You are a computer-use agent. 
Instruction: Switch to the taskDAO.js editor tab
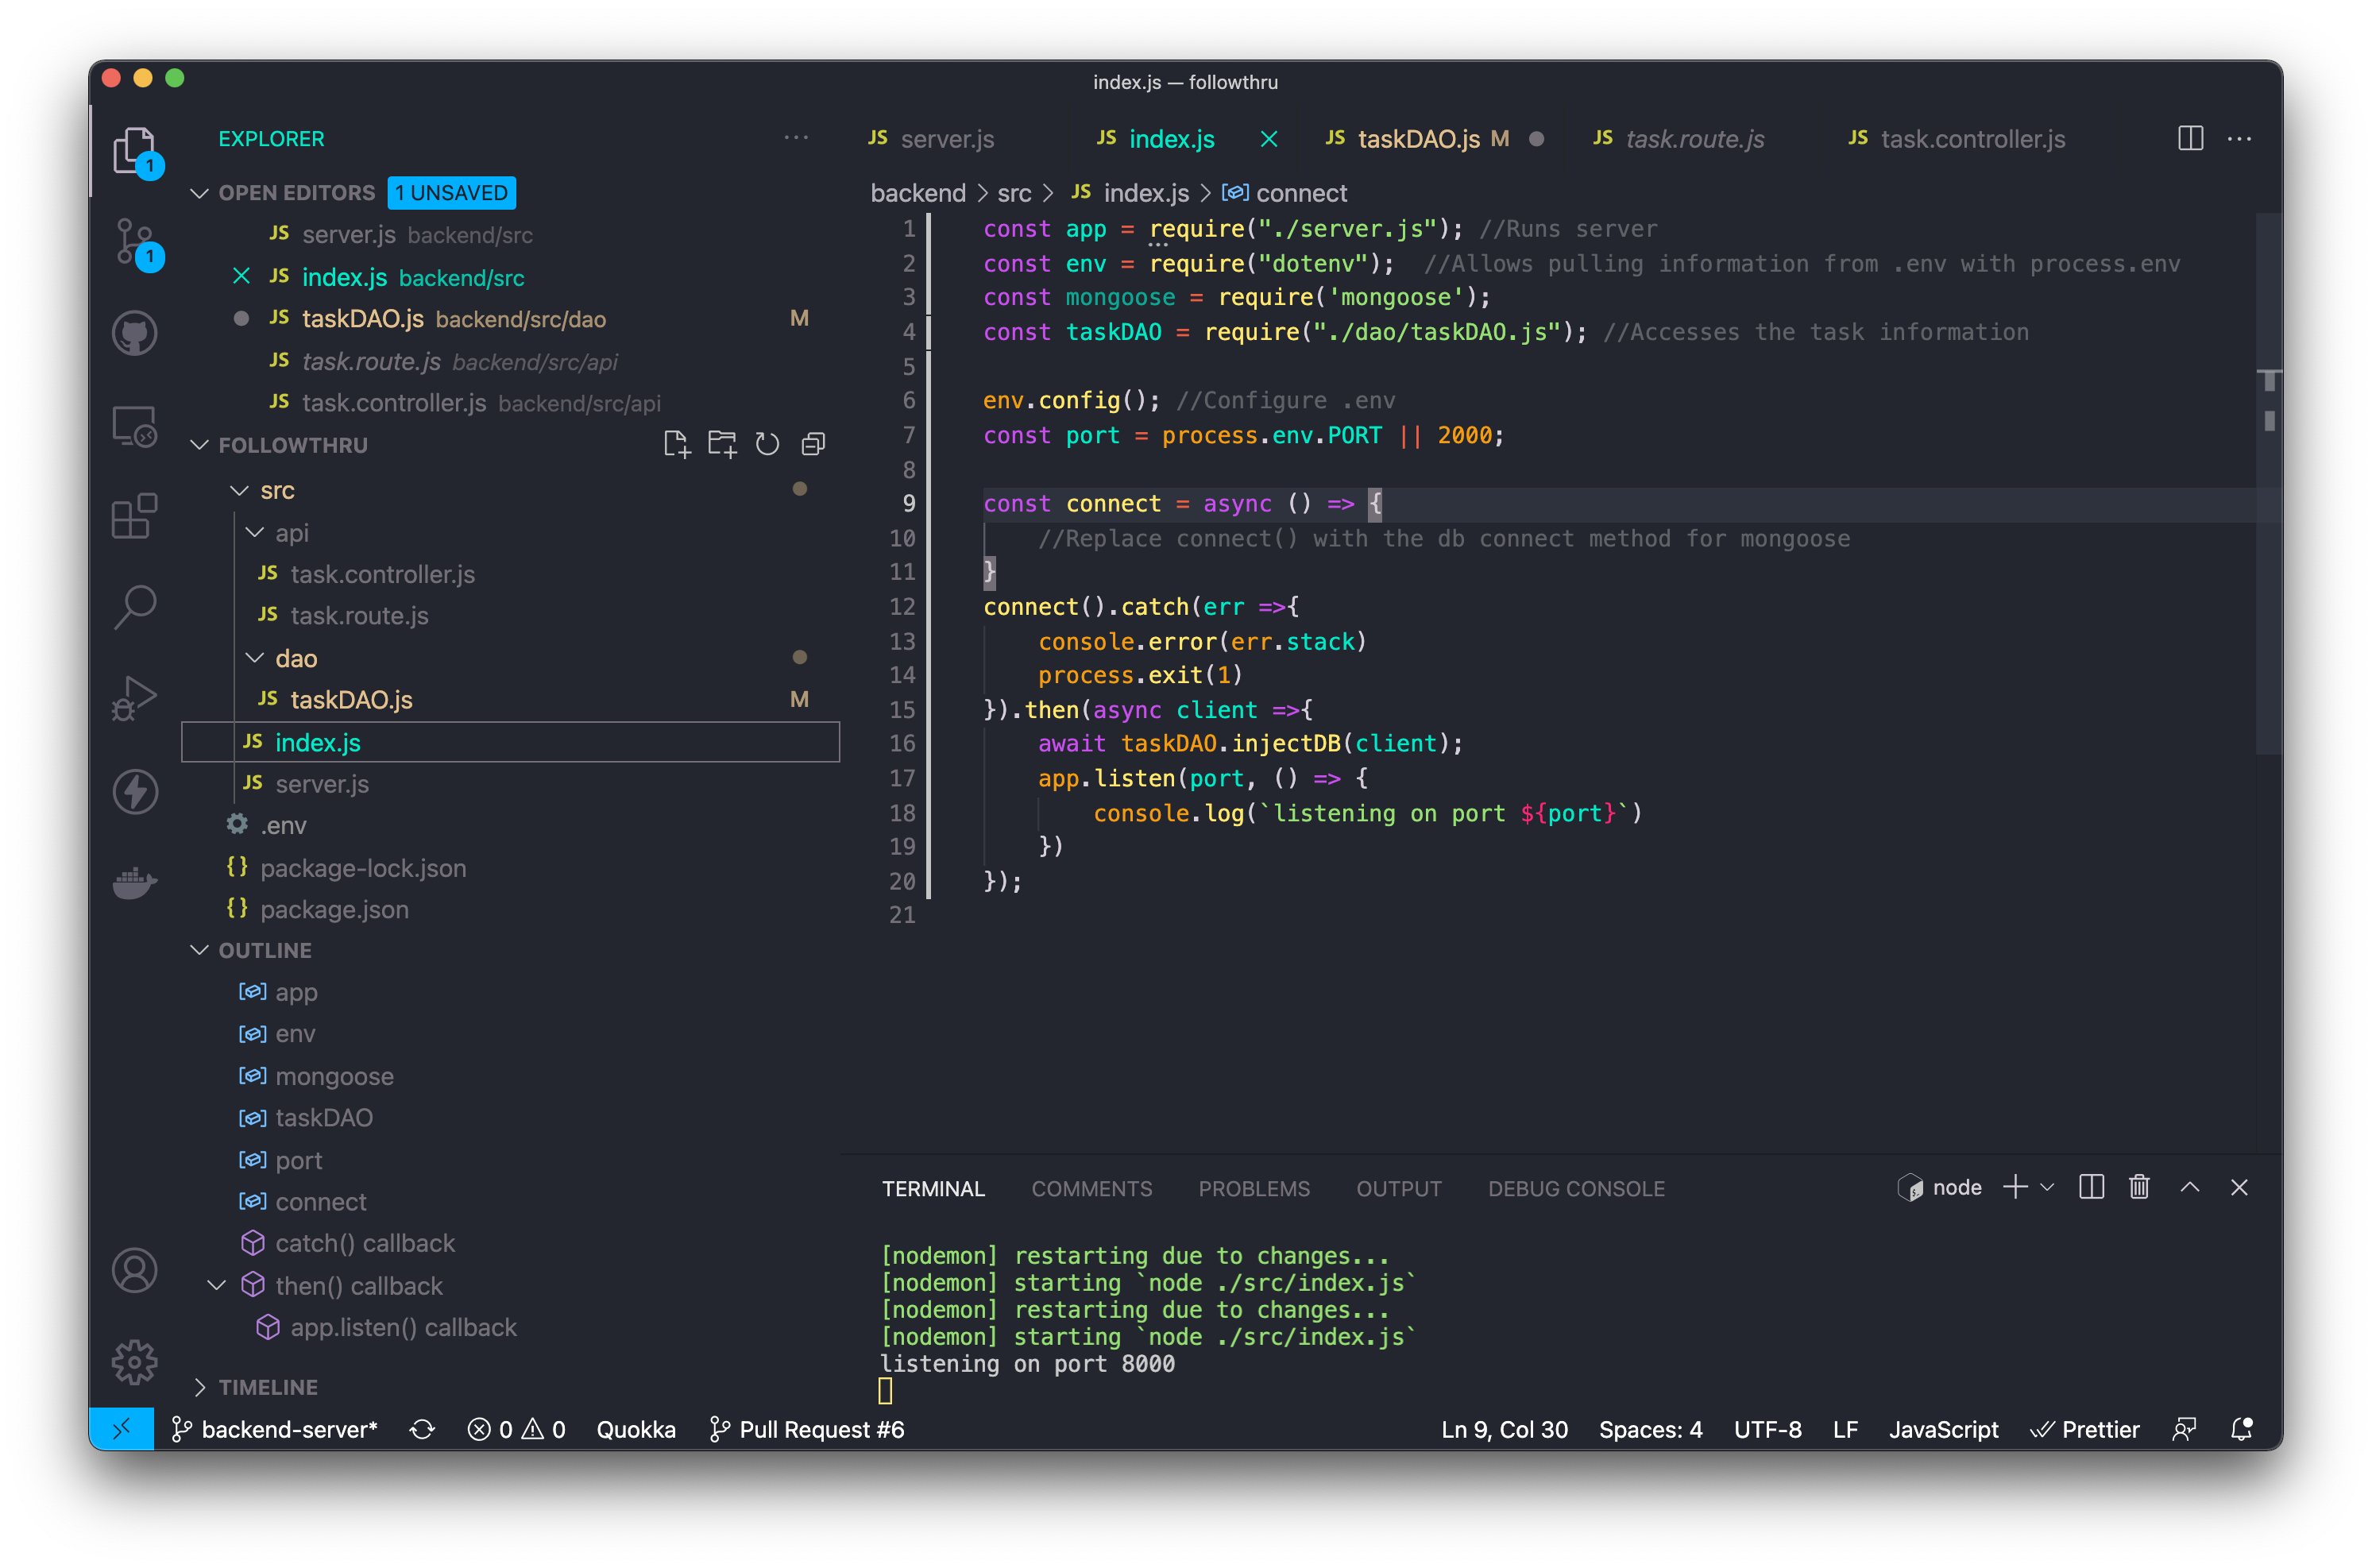click(x=1418, y=139)
